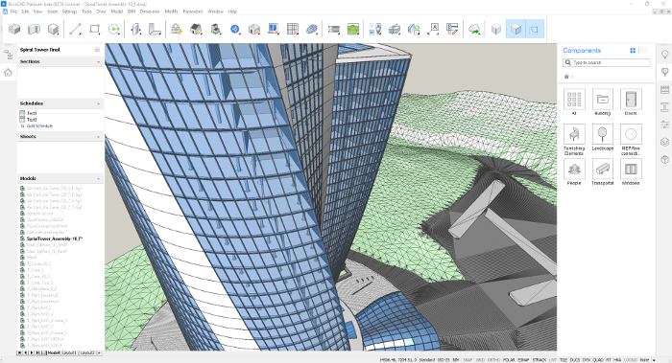The height and width of the screenshot is (363, 672).
Task: Toggle ORTHO in the status bar
Action: coord(493,360)
